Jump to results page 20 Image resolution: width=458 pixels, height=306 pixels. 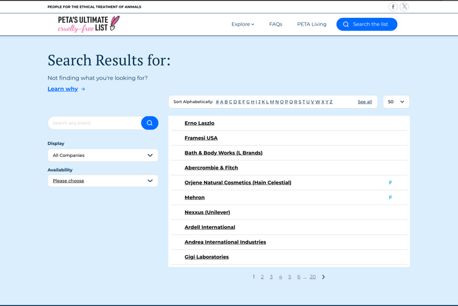pyautogui.click(x=313, y=277)
